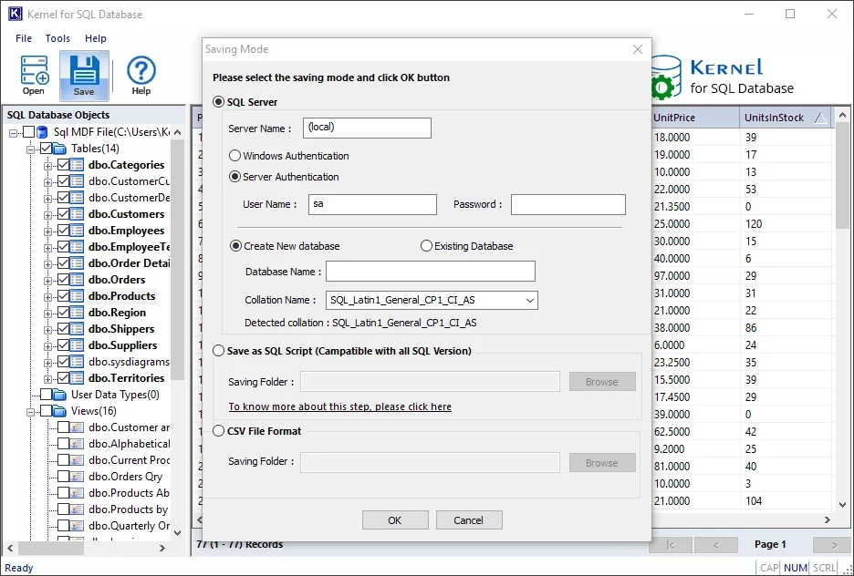Click Cancel in Saving Mode dialog
Viewport: 854px width, 576px height.
point(468,520)
